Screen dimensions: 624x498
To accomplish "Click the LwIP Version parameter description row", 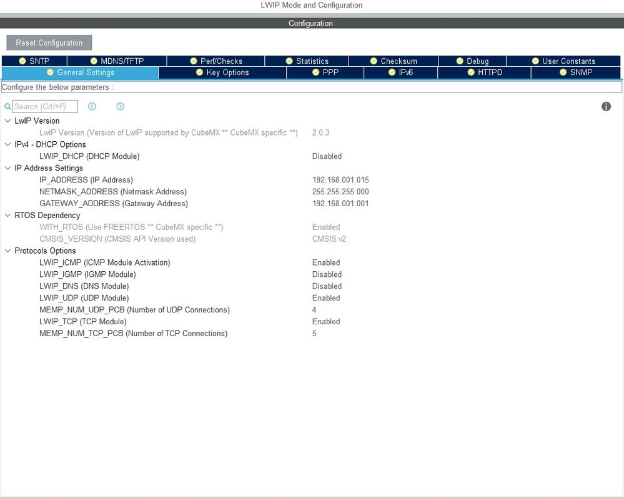I will click(169, 132).
